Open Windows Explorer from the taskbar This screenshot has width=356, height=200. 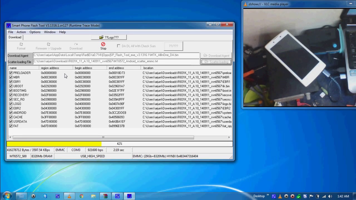click(x=93, y=196)
